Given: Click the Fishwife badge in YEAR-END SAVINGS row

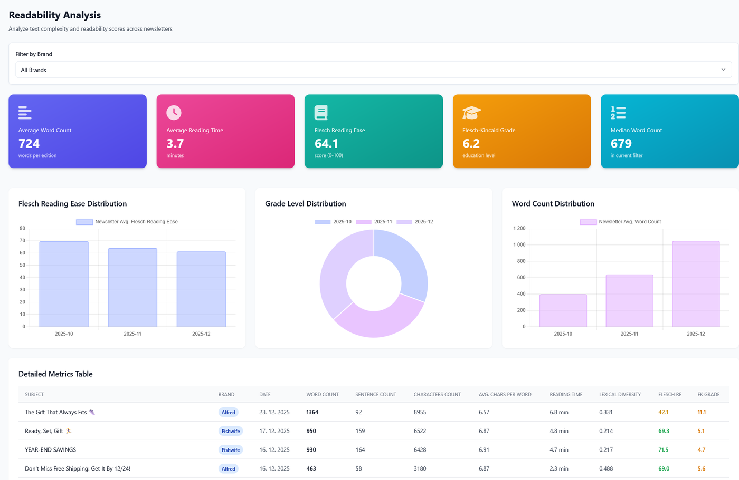Looking at the screenshot, I should click(x=231, y=450).
